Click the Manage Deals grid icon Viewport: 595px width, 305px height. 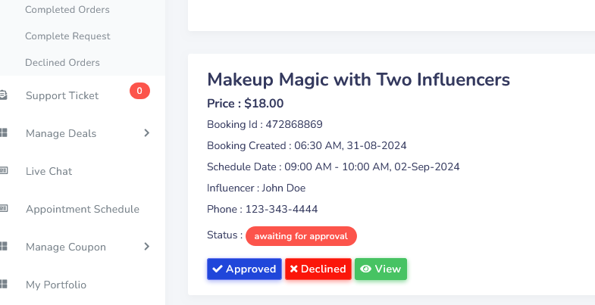coord(4,133)
